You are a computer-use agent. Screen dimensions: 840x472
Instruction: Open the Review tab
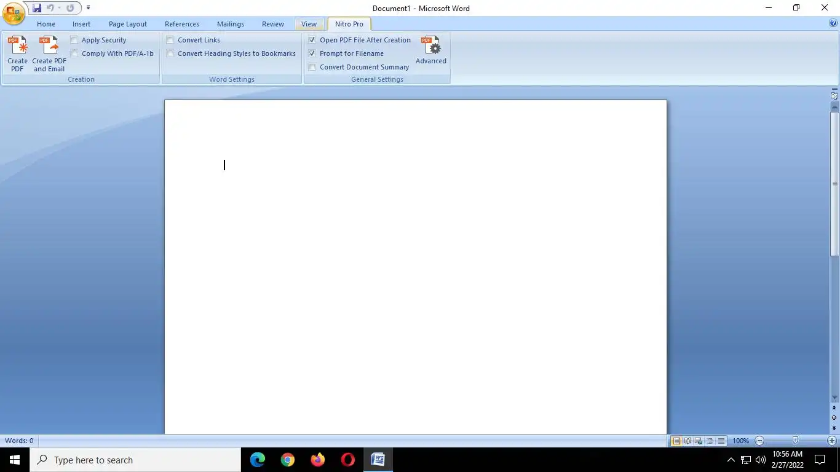coord(273,24)
